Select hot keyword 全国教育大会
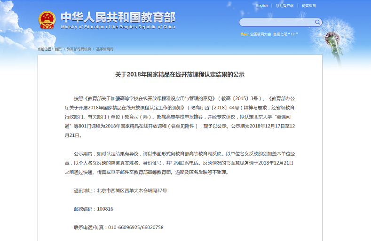Image resolution: width=371 pixels, height=246 pixels. pos(260,34)
